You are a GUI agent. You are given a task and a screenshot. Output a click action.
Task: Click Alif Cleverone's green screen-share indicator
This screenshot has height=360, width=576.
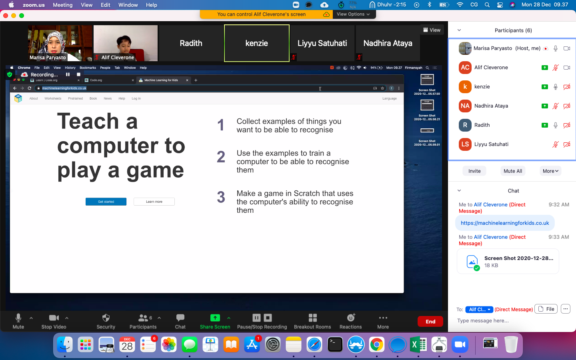(545, 68)
